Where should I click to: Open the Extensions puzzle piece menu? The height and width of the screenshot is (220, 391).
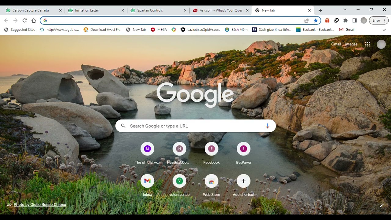(345, 20)
